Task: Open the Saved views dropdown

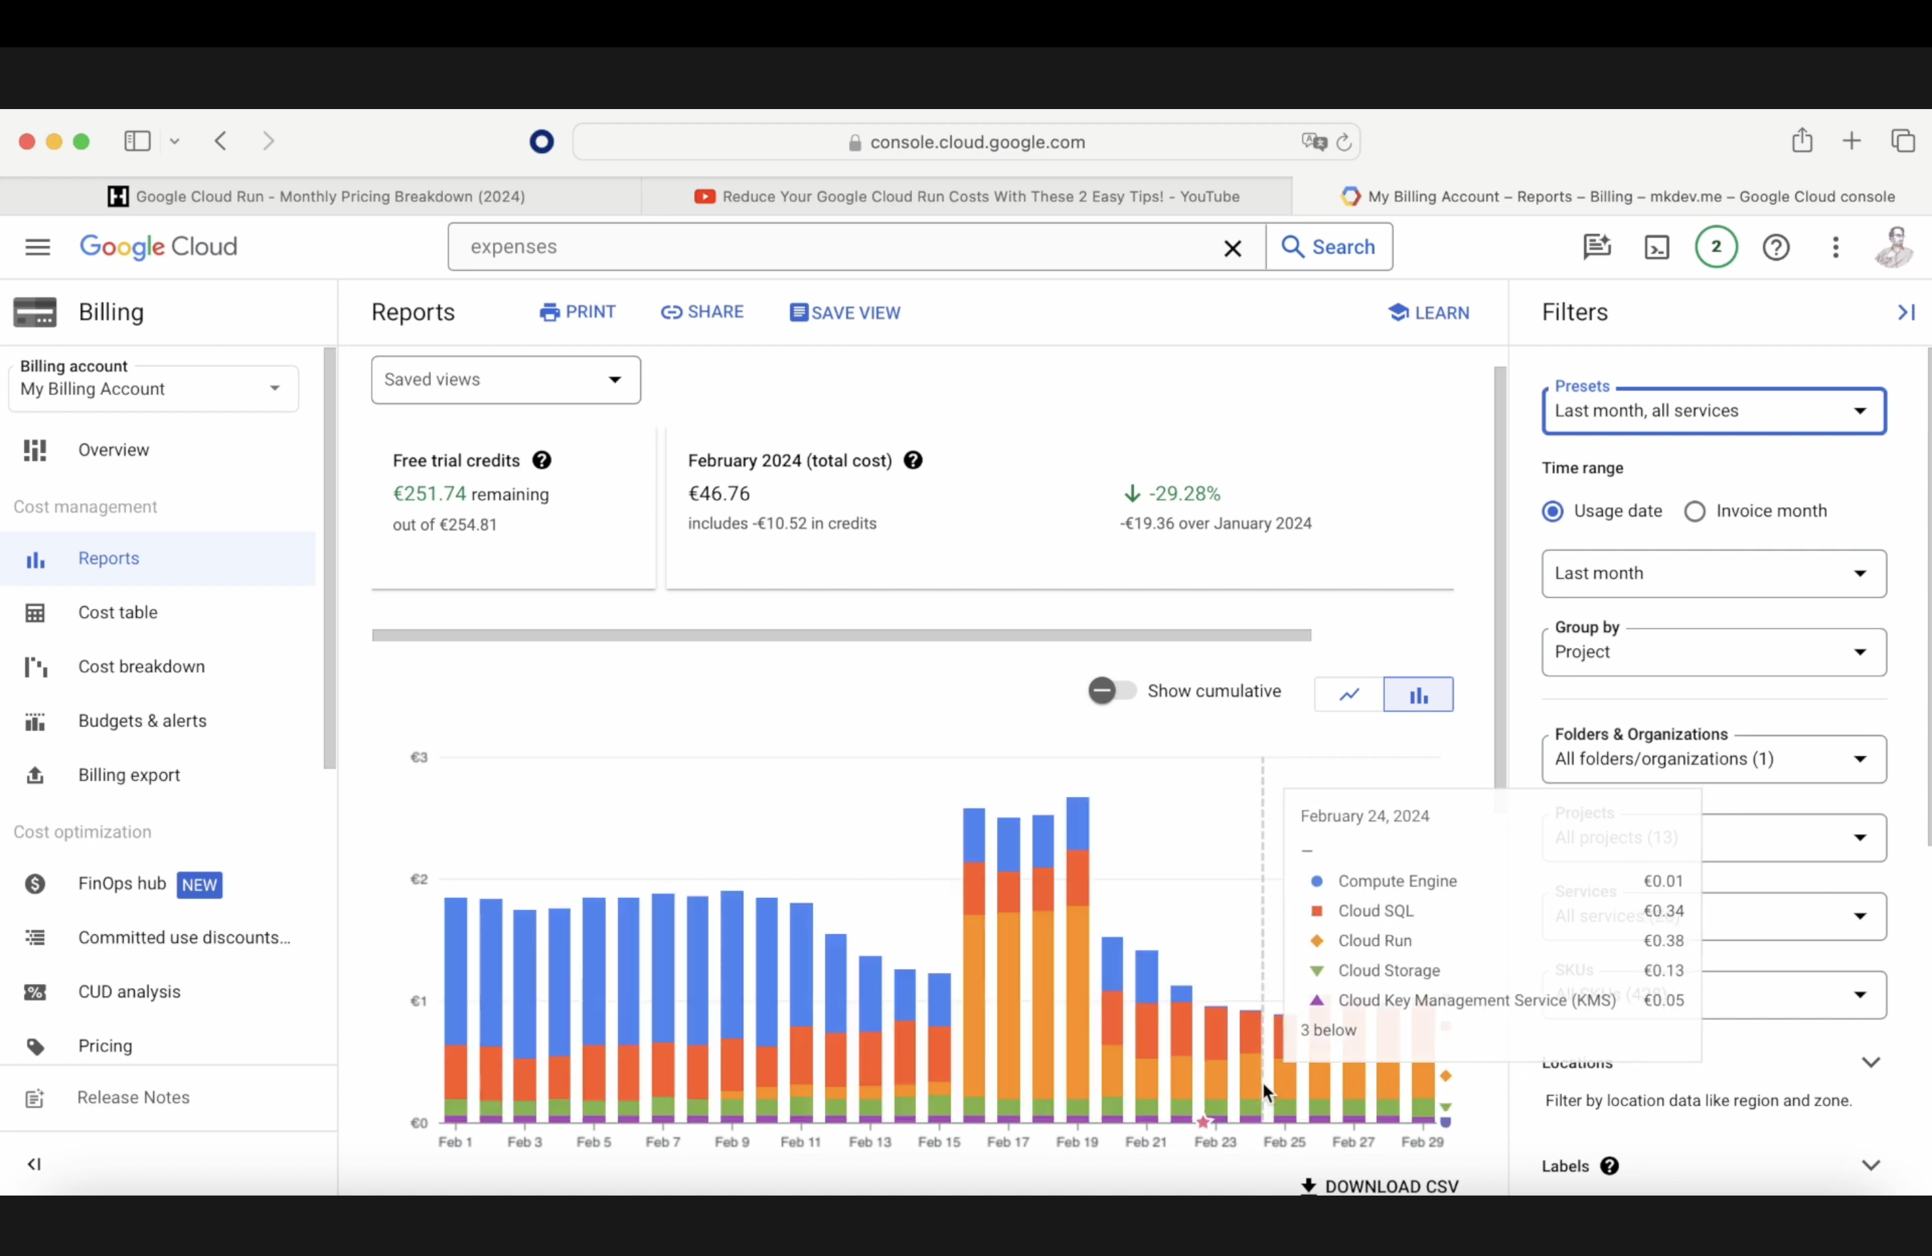Action: tap(506, 380)
